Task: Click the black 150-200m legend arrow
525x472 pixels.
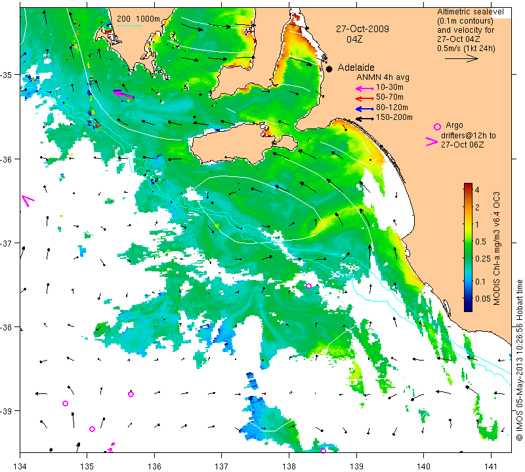Action: (x=365, y=119)
